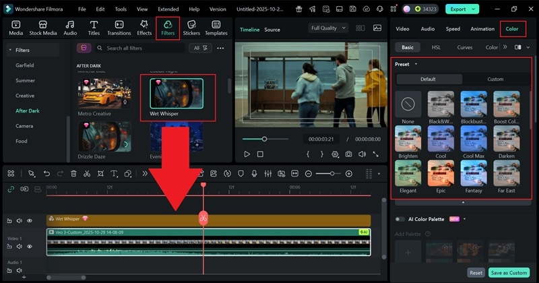The image size is (539, 283).
Task: Zoom out the timeline with minus icon
Action: point(309,174)
